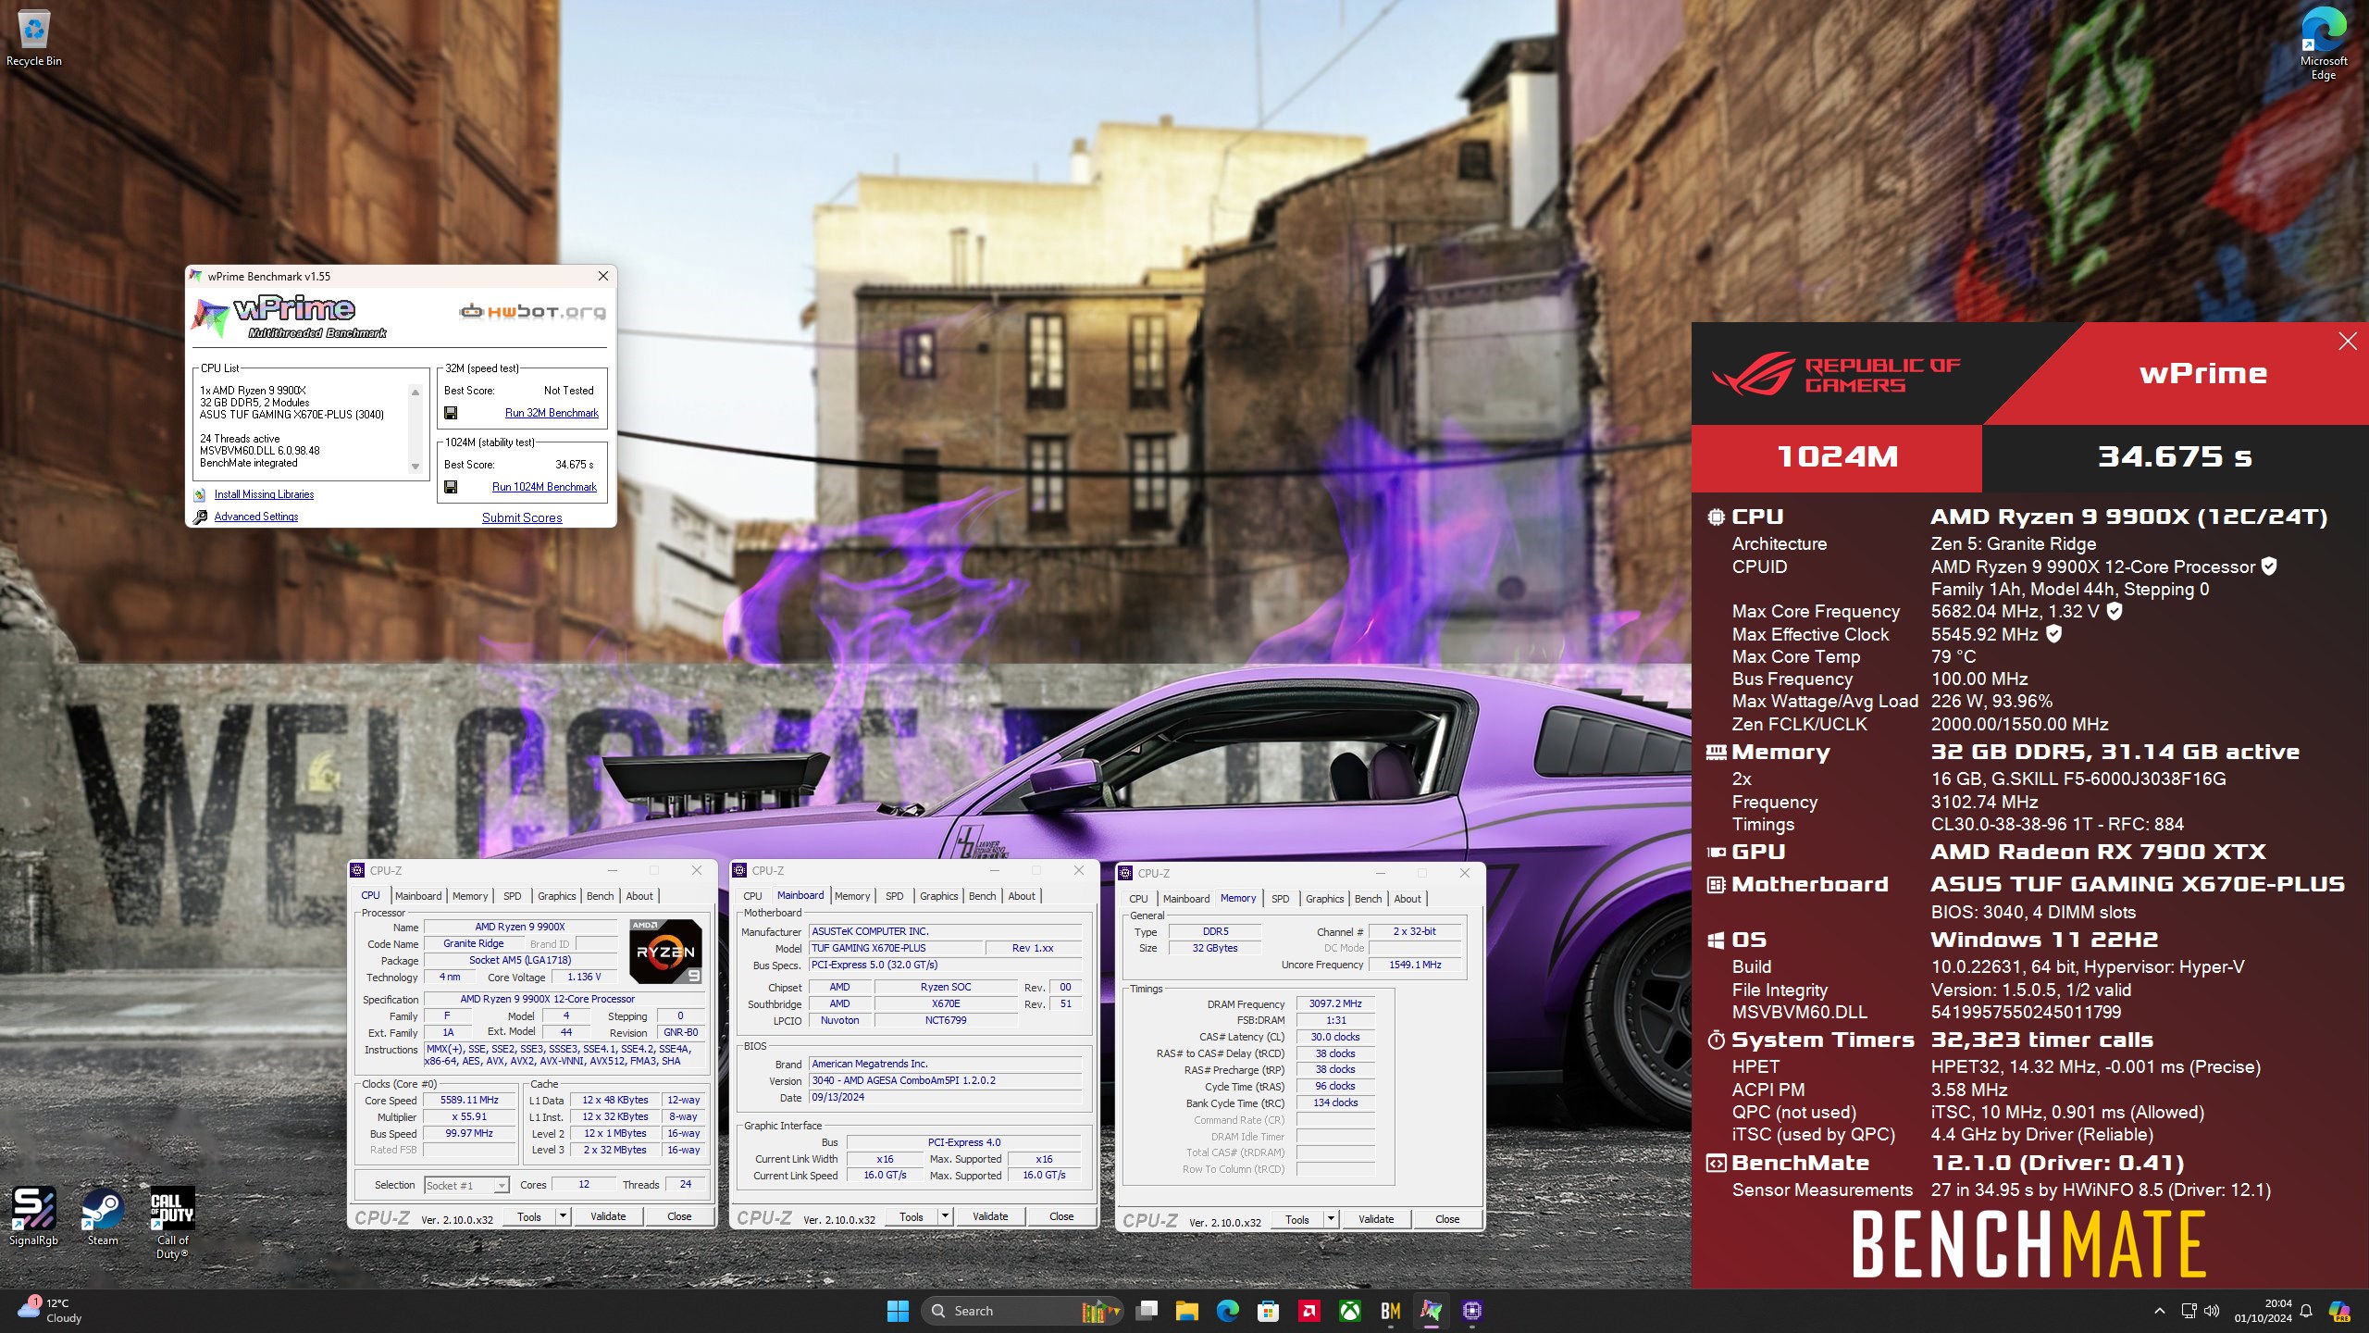This screenshot has height=1333, width=2369.
Task: Click the save icon beside Run 1024M Benchmark
Action: 451,487
